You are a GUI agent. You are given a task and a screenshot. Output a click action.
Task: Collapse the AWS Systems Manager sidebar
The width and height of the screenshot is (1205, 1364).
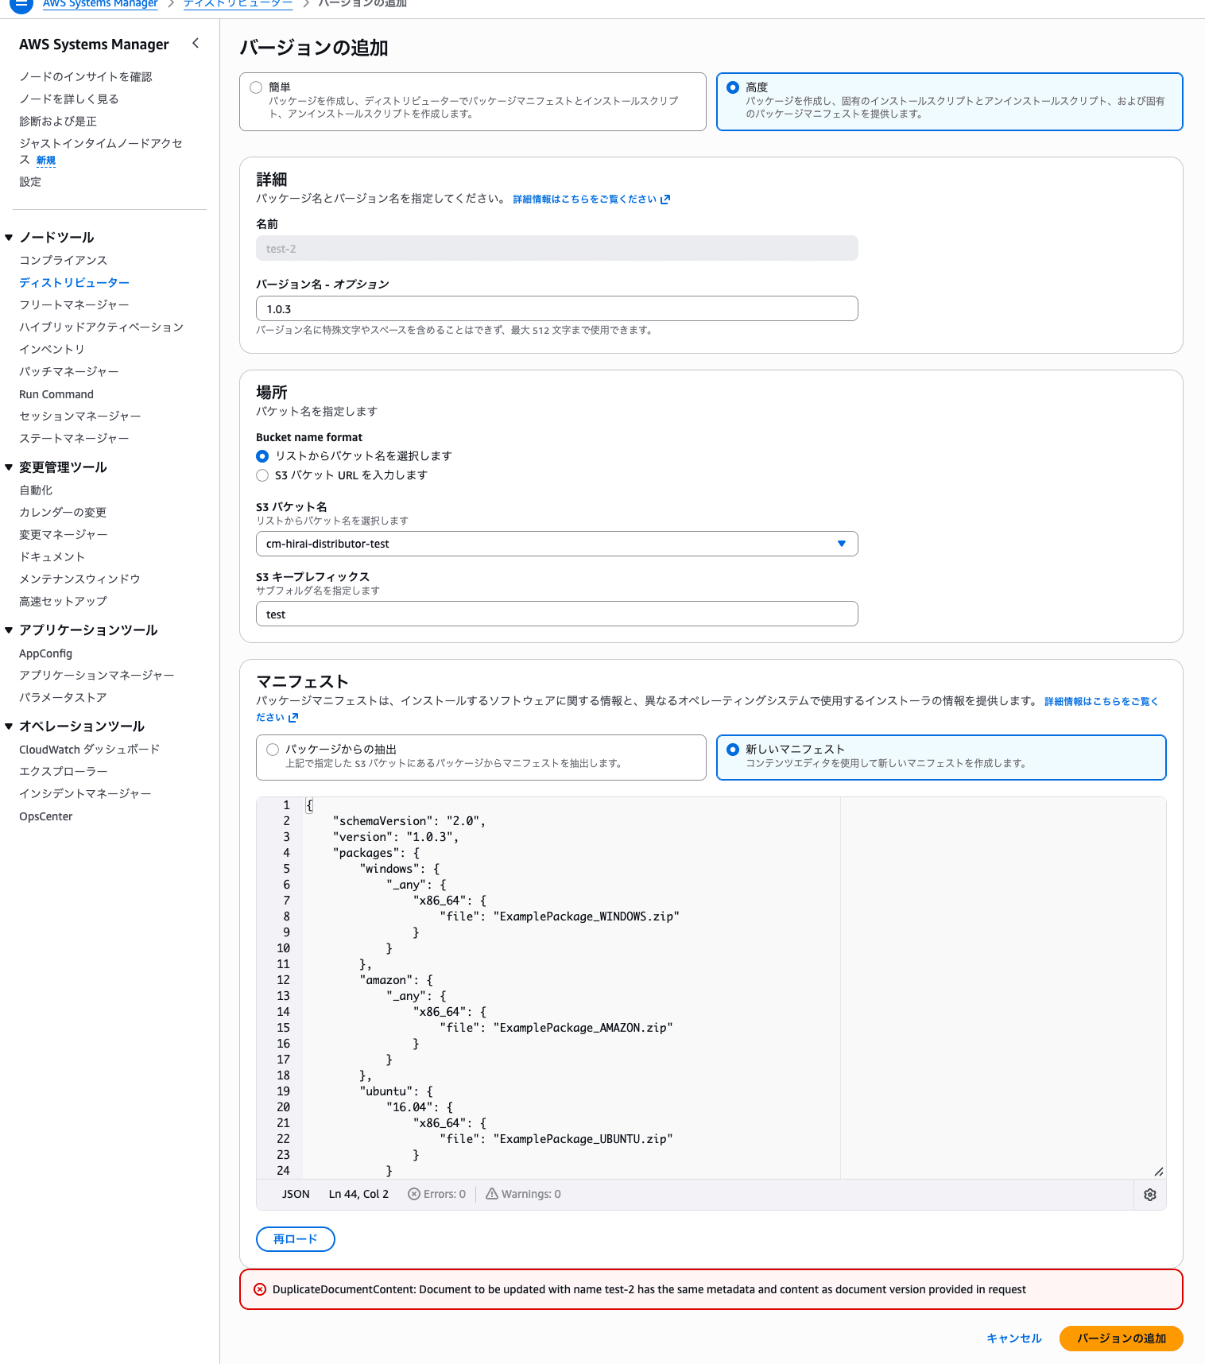(196, 44)
